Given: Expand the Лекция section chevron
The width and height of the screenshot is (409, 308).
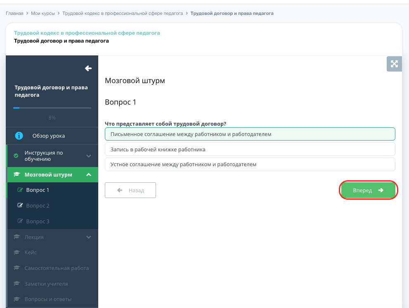Looking at the screenshot, I should pos(88,237).
